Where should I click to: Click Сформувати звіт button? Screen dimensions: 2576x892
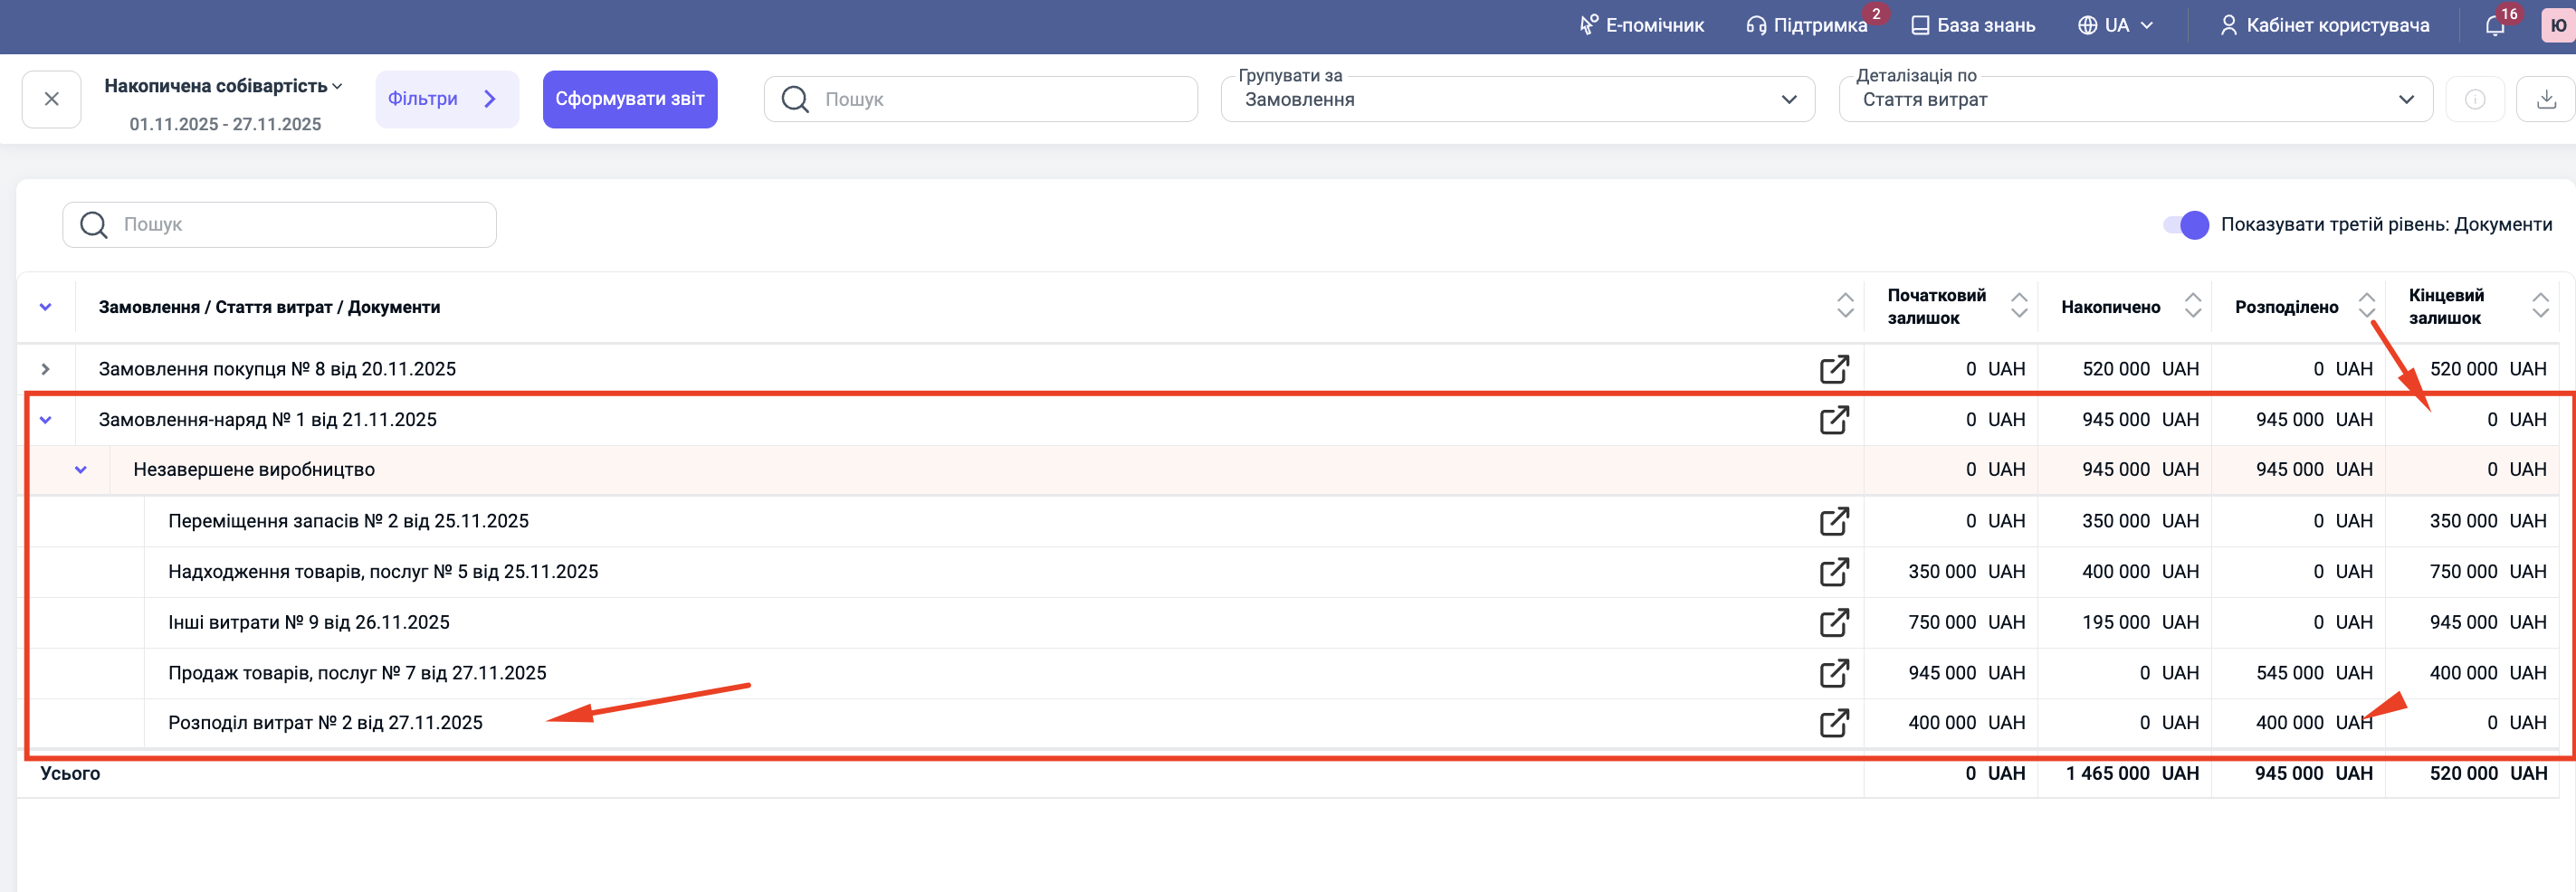point(629,99)
